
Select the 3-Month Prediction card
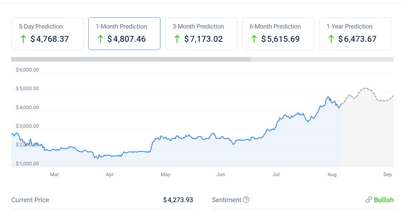tap(201, 33)
